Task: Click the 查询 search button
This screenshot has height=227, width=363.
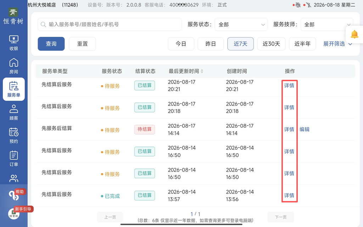Action: pos(51,44)
